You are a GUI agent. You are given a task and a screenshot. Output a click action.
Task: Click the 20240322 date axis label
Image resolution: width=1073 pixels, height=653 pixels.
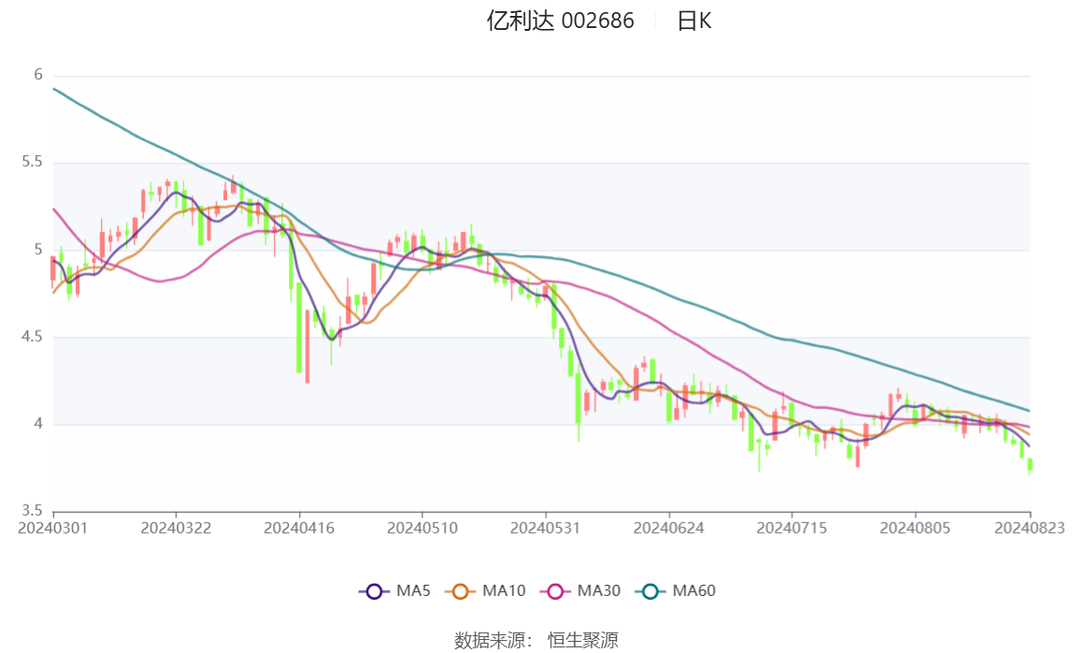(x=176, y=528)
